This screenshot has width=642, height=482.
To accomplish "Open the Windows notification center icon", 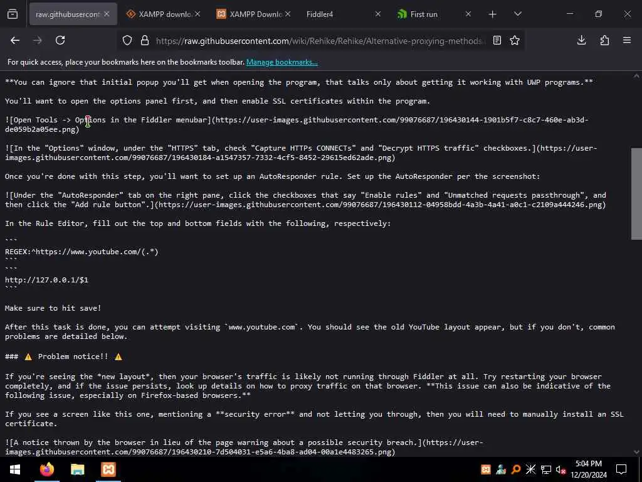I will coord(621,469).
